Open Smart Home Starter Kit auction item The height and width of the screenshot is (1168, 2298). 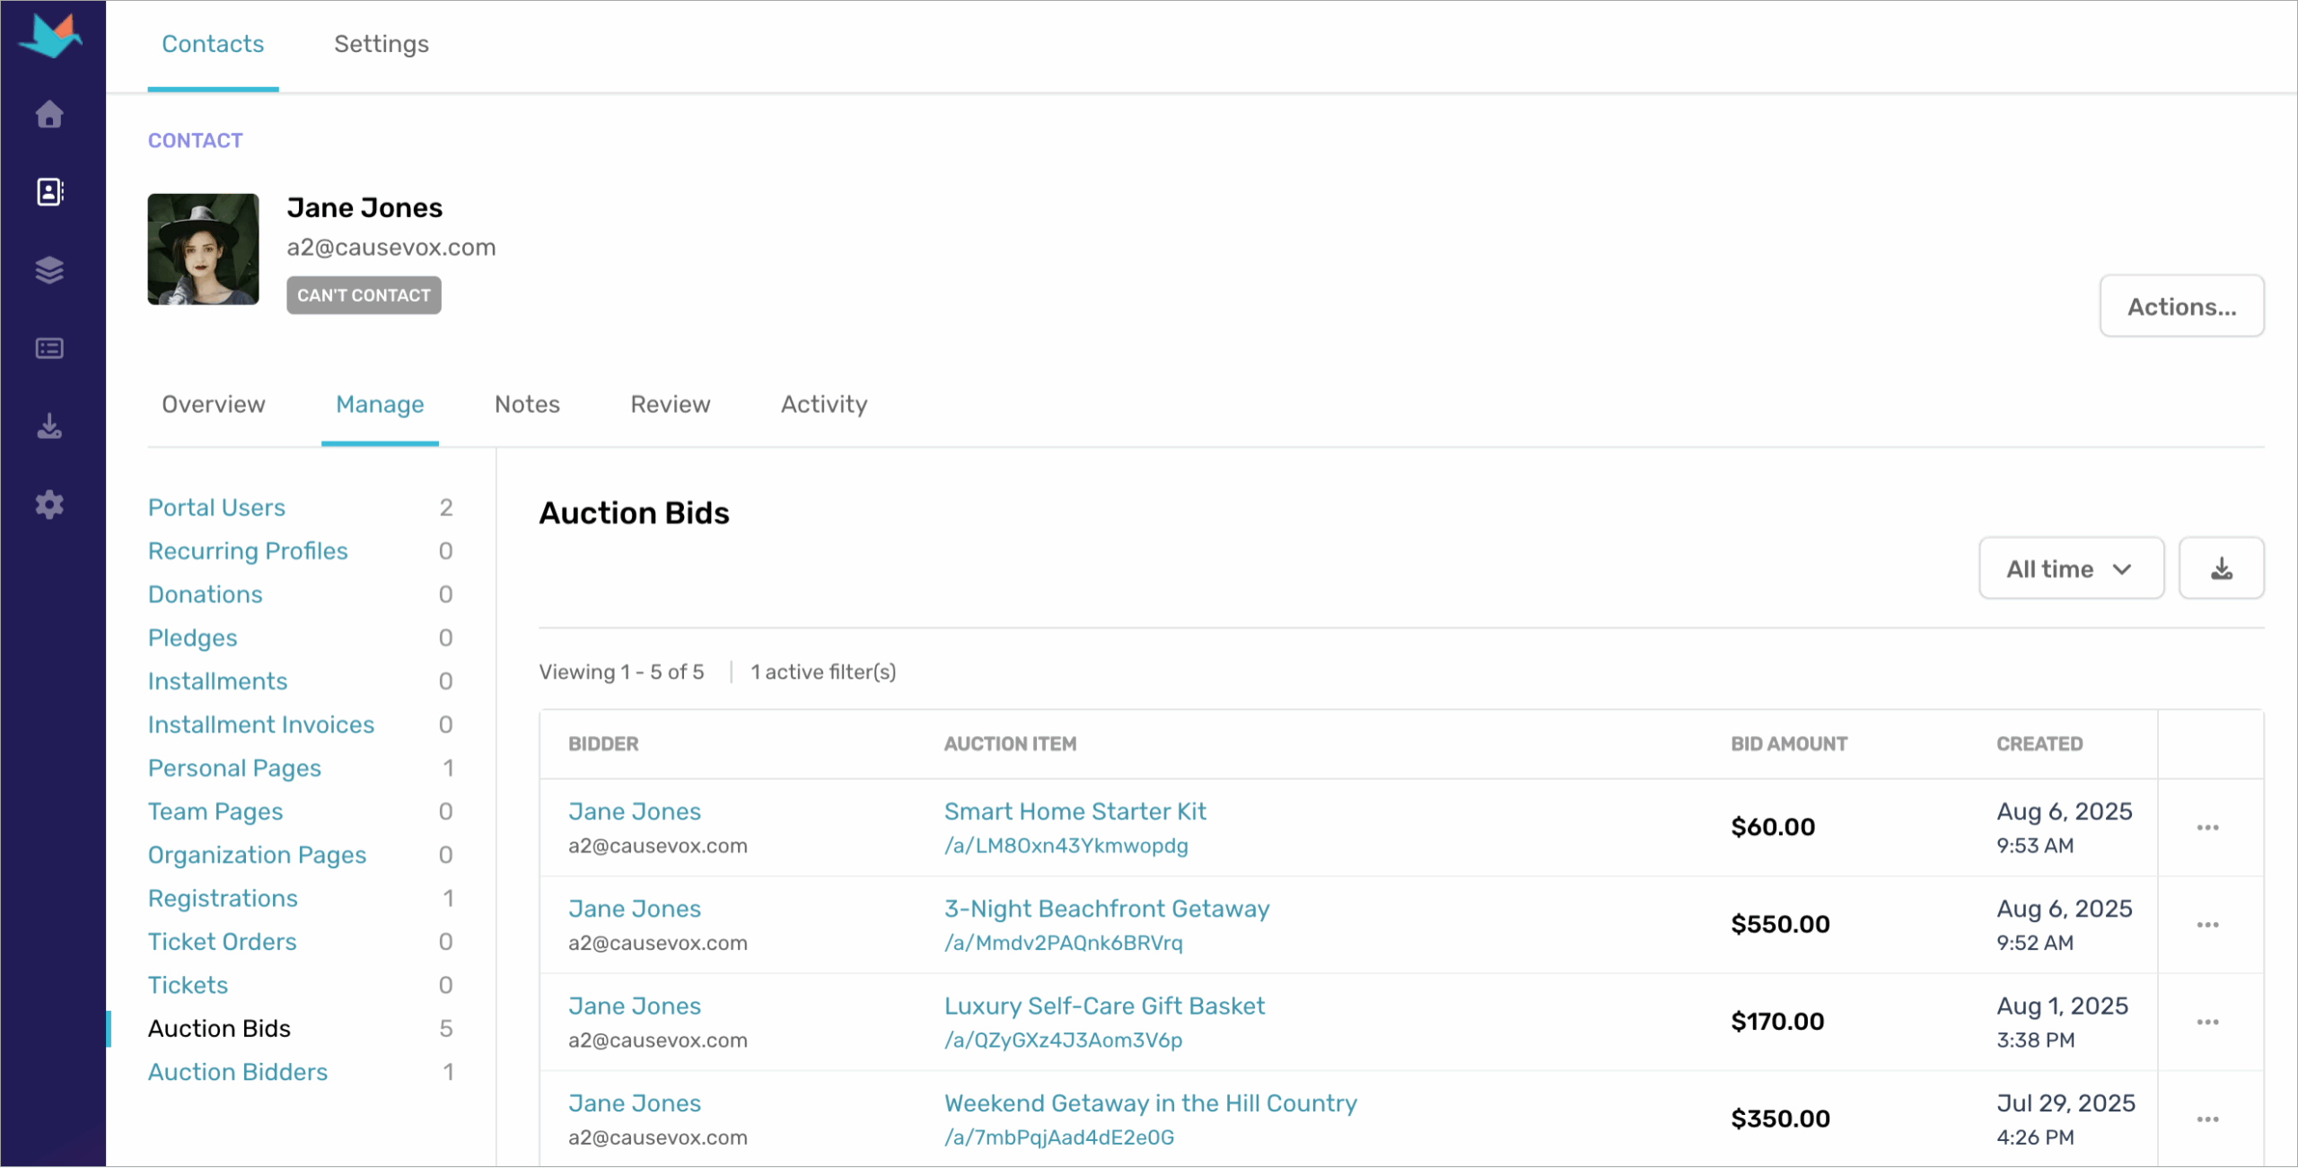[x=1074, y=811]
